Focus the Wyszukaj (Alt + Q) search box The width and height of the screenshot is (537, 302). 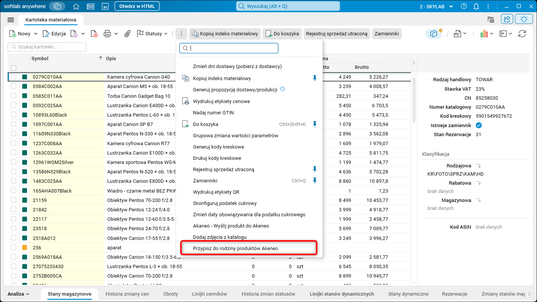(x=288, y=6)
